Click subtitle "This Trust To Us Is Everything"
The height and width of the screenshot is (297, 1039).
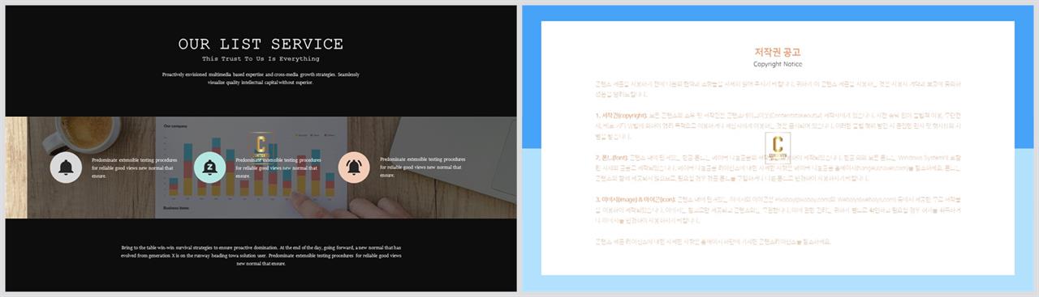[x=261, y=59]
